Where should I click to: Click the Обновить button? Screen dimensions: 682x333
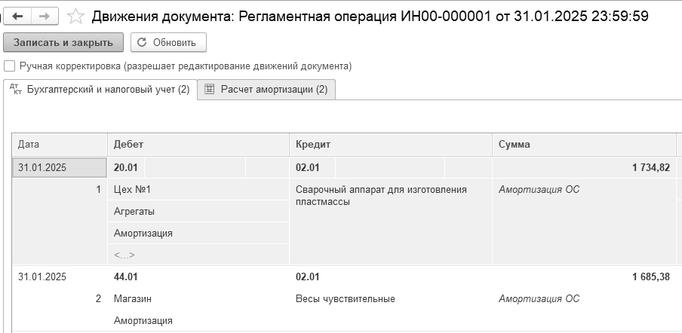168,42
